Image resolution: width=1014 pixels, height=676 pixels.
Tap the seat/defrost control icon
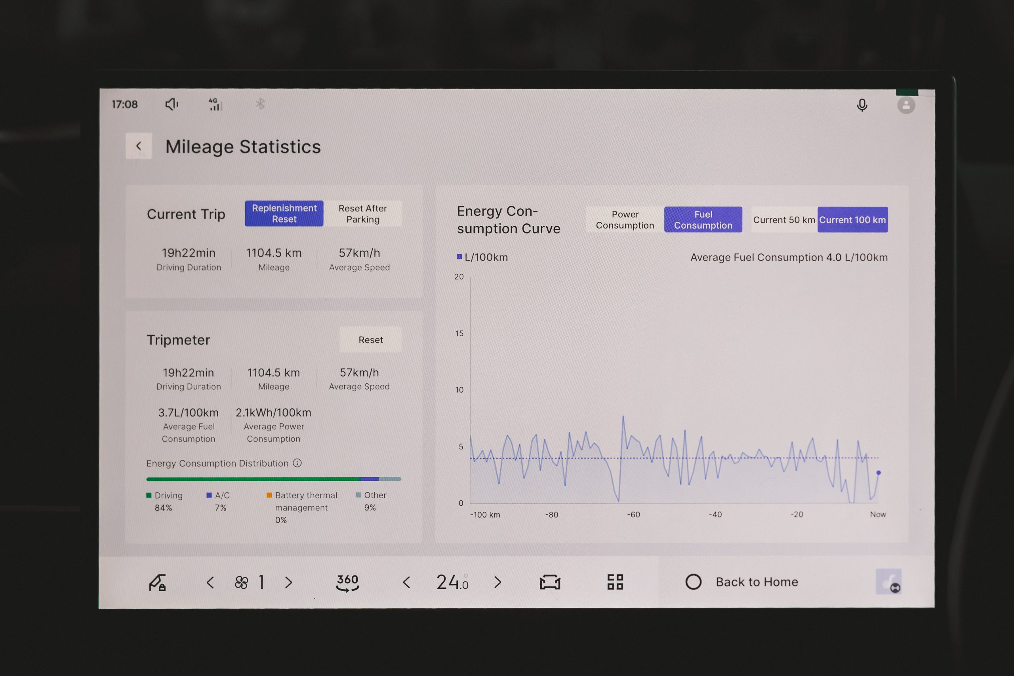550,583
